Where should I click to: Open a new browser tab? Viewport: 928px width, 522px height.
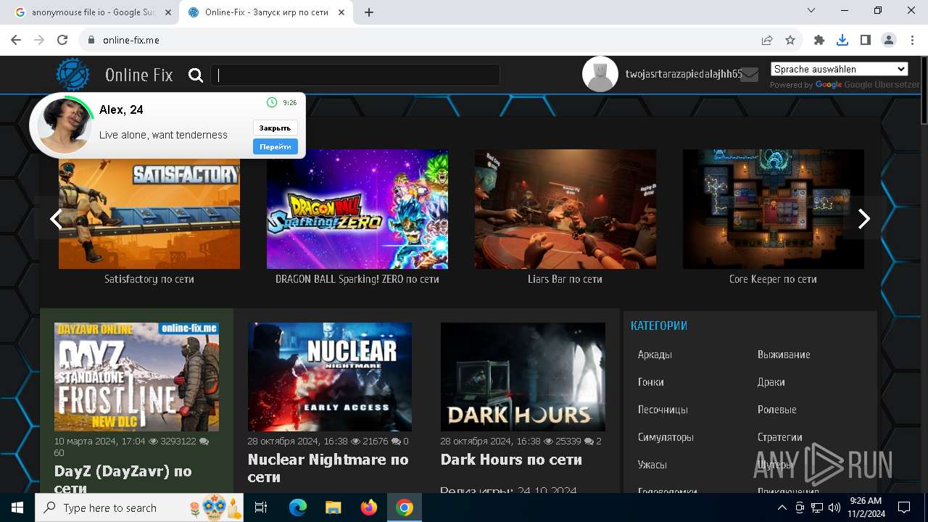click(369, 12)
